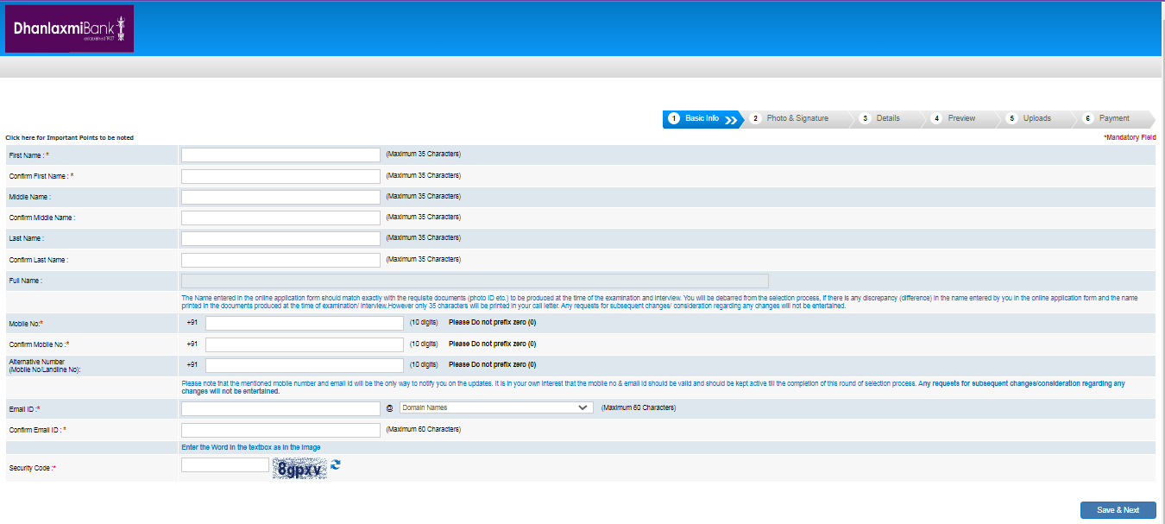Click the Email ID text box
This screenshot has width=1165, height=524.
click(280, 408)
